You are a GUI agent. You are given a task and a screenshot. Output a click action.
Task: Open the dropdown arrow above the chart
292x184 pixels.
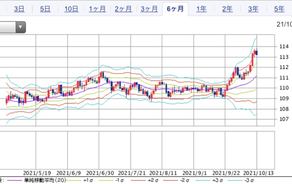[21, 27]
